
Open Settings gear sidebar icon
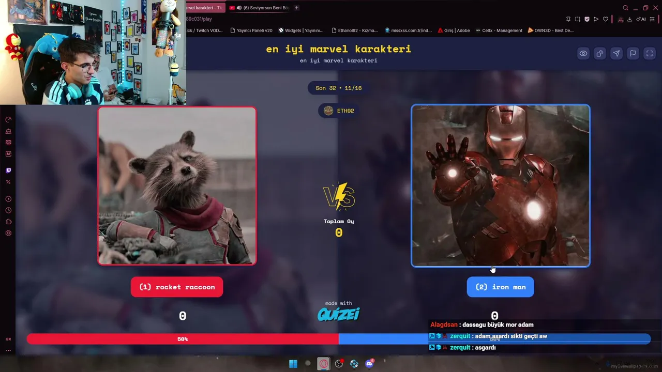click(8, 233)
